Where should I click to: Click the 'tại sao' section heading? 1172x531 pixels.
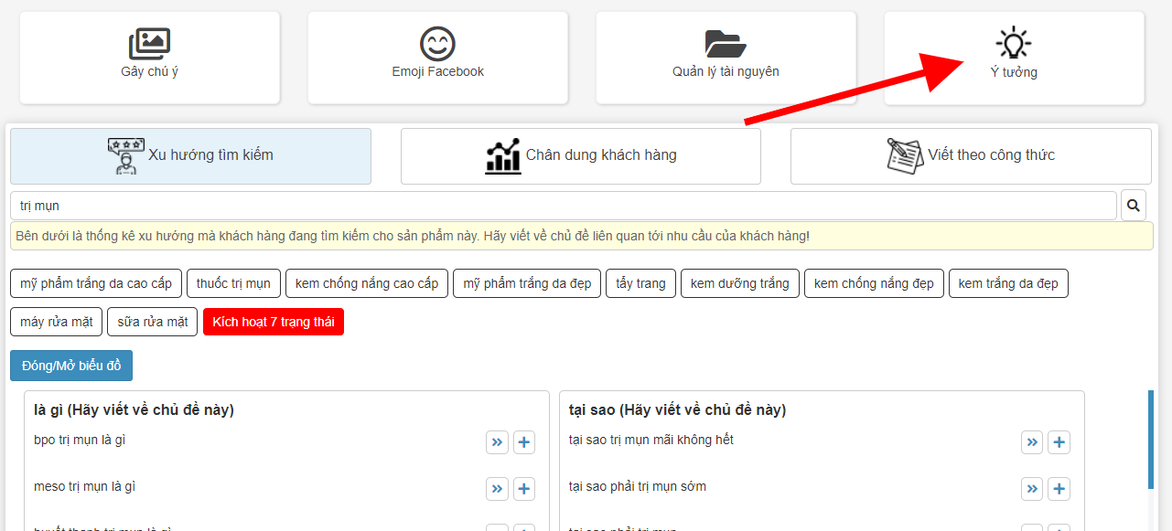(x=677, y=409)
